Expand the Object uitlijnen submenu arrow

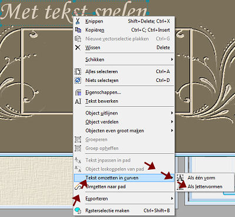tap(172, 113)
